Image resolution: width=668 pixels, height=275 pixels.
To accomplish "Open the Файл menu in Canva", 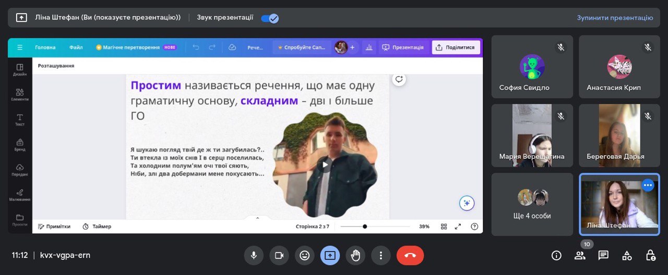I will pyautogui.click(x=76, y=47).
